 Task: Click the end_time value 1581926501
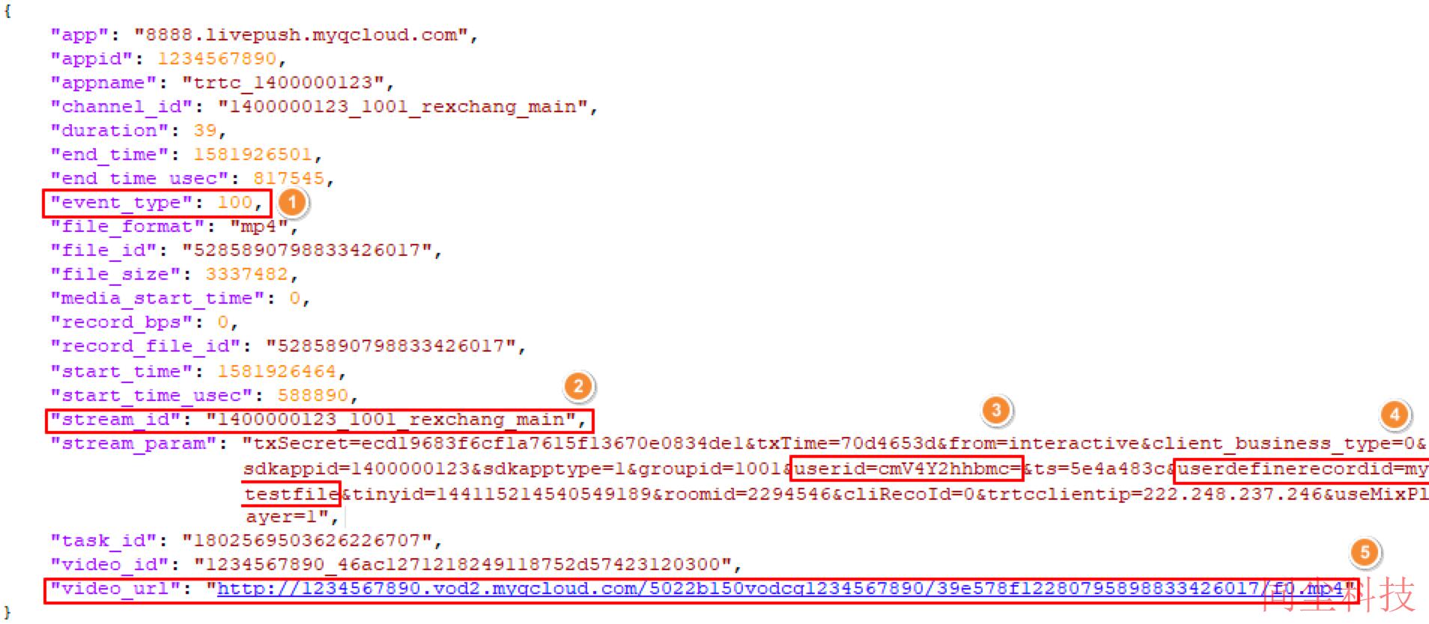[x=253, y=154]
